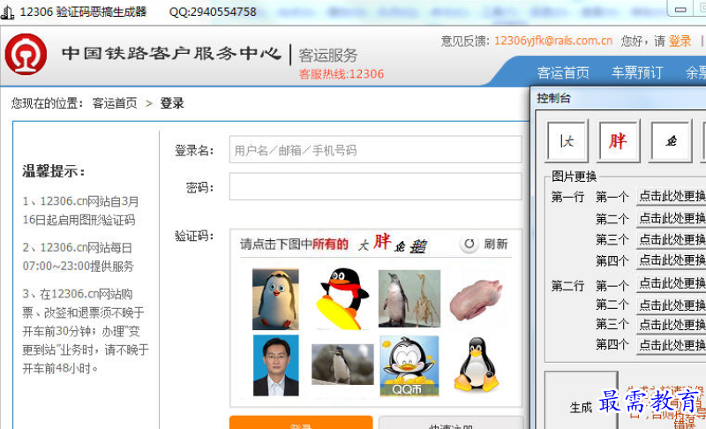706x429 pixels.
Task: Click the 刷新 refresh text
Action: [x=496, y=244]
